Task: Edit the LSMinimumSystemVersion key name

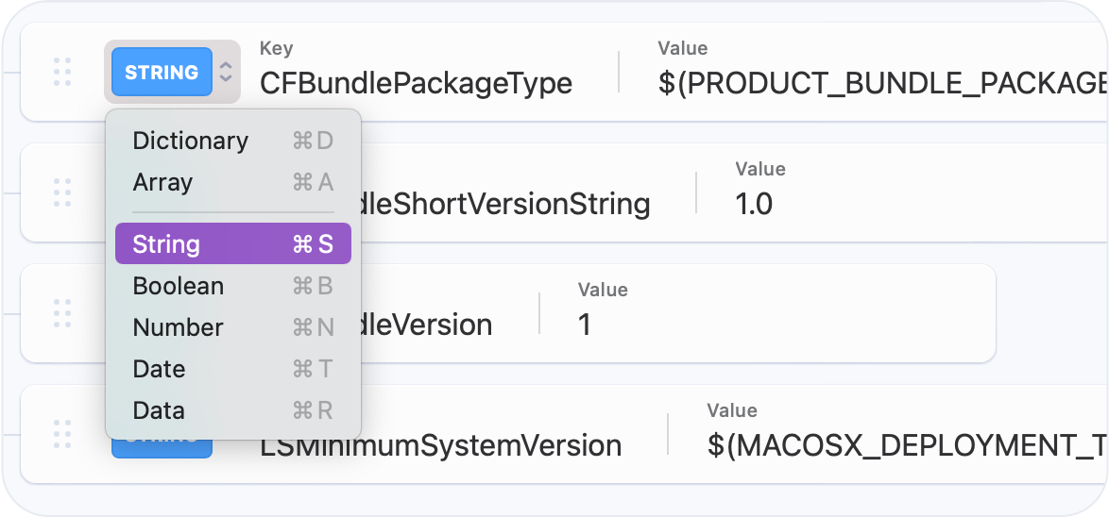Action: pyautogui.click(x=440, y=445)
